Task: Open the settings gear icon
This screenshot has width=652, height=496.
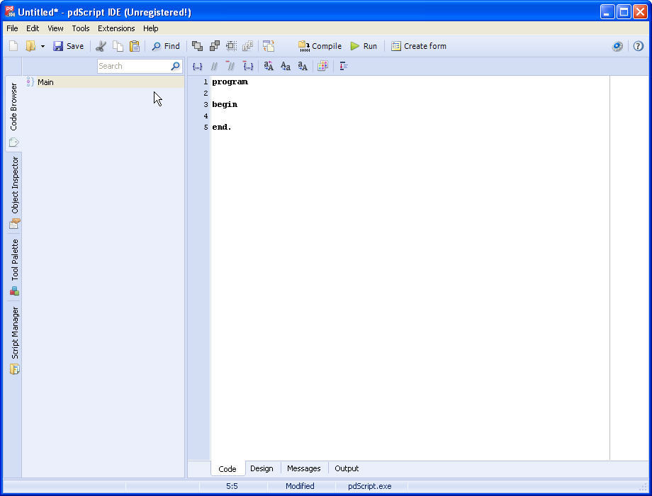Action: (x=617, y=46)
